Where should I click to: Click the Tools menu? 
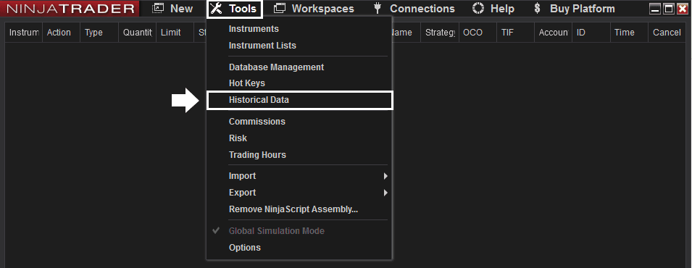click(x=234, y=9)
